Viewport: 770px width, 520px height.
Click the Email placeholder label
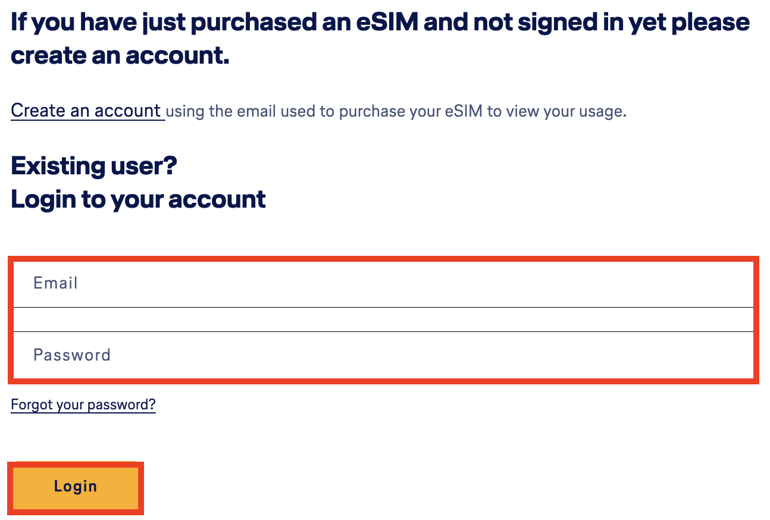pos(55,283)
